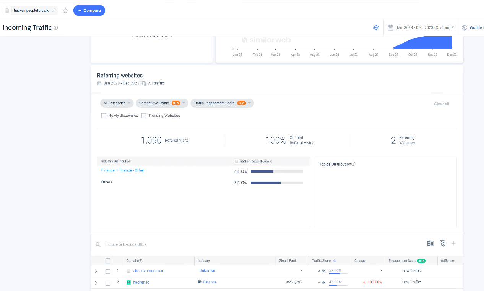
Task: Open the aimers.amocrm.ru domain link
Action: [x=148, y=271]
